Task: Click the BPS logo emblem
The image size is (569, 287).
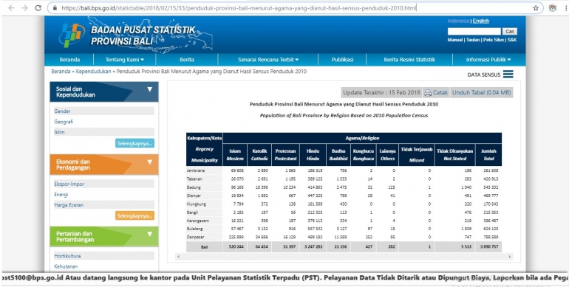Action: (x=72, y=35)
